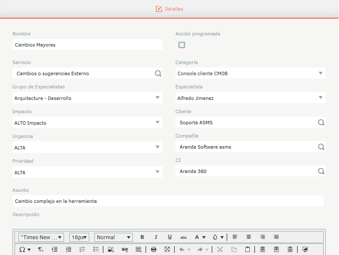Viewport: 339px width, 255px height.
Task: Toggle bold formatting in the editor
Action: pos(142,237)
